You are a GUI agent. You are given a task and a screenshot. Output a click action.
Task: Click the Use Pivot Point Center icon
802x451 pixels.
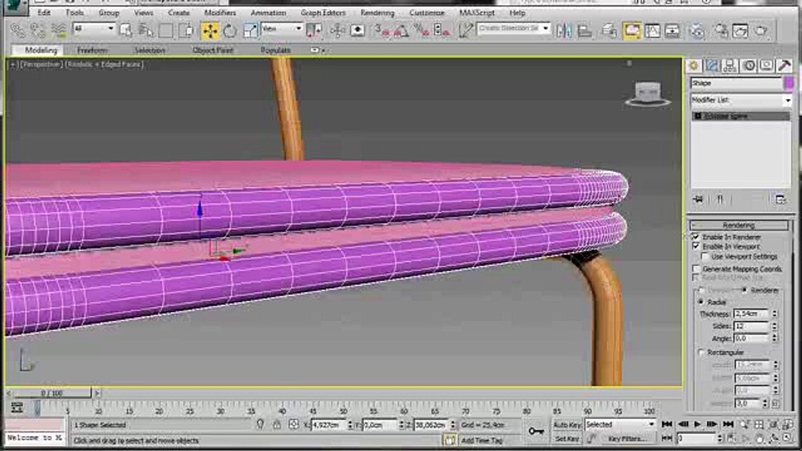(314, 29)
